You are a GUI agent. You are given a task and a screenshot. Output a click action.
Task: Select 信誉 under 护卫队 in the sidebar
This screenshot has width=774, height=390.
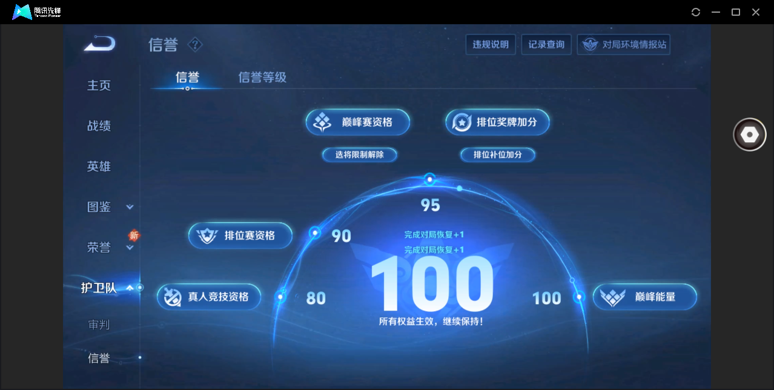[99, 359]
